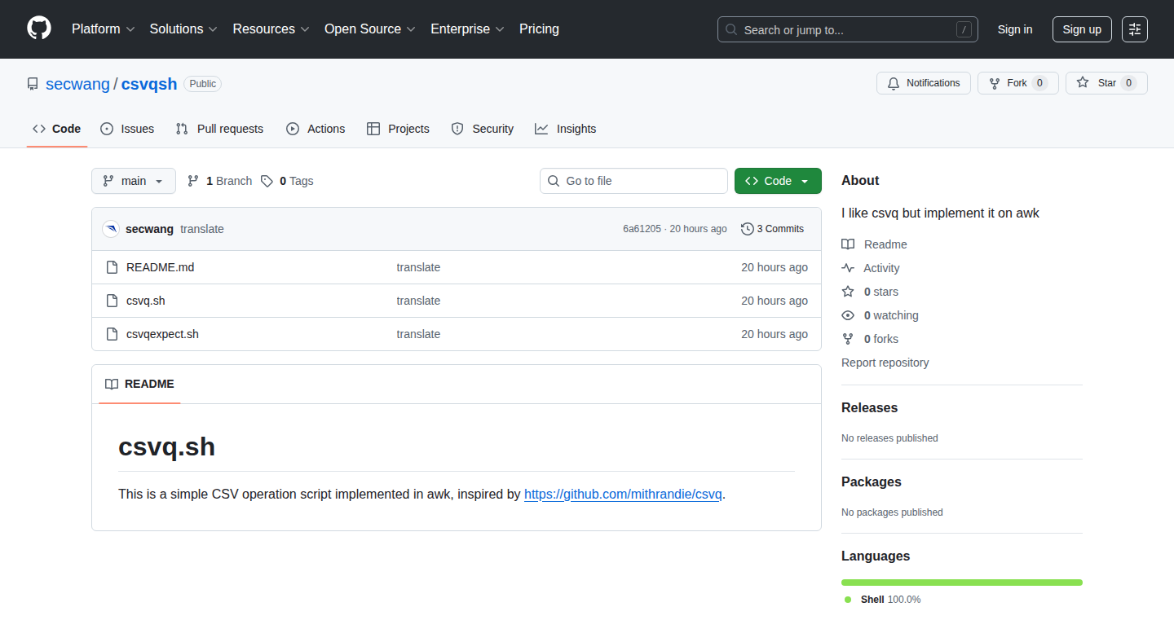Open the main branch selector dropdown
Image resolution: width=1174 pixels, height=620 pixels.
point(134,181)
